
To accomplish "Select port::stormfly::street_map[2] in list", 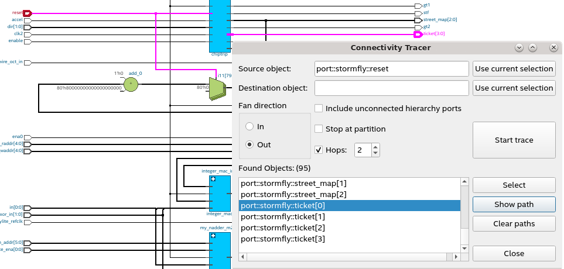I will click(x=349, y=195).
